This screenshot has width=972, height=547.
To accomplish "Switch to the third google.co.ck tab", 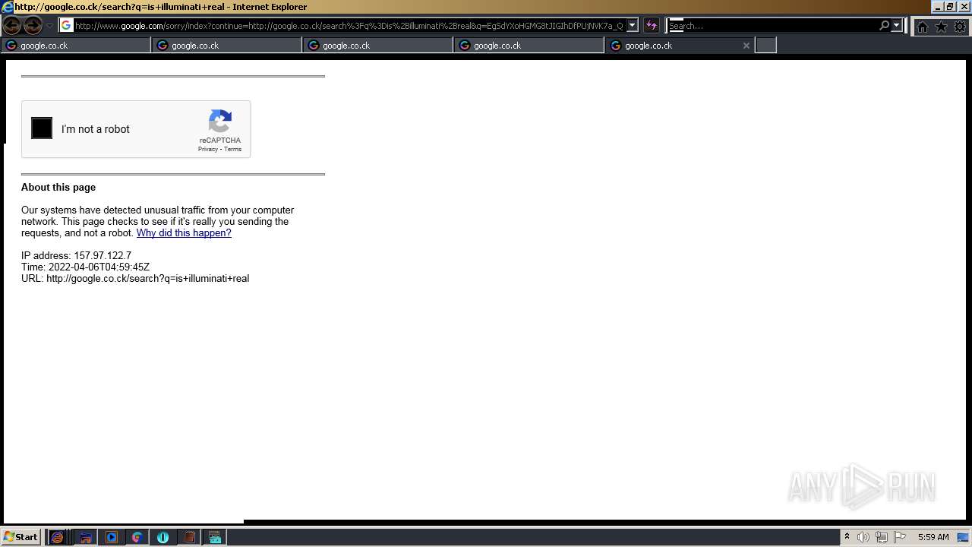I will coord(378,46).
